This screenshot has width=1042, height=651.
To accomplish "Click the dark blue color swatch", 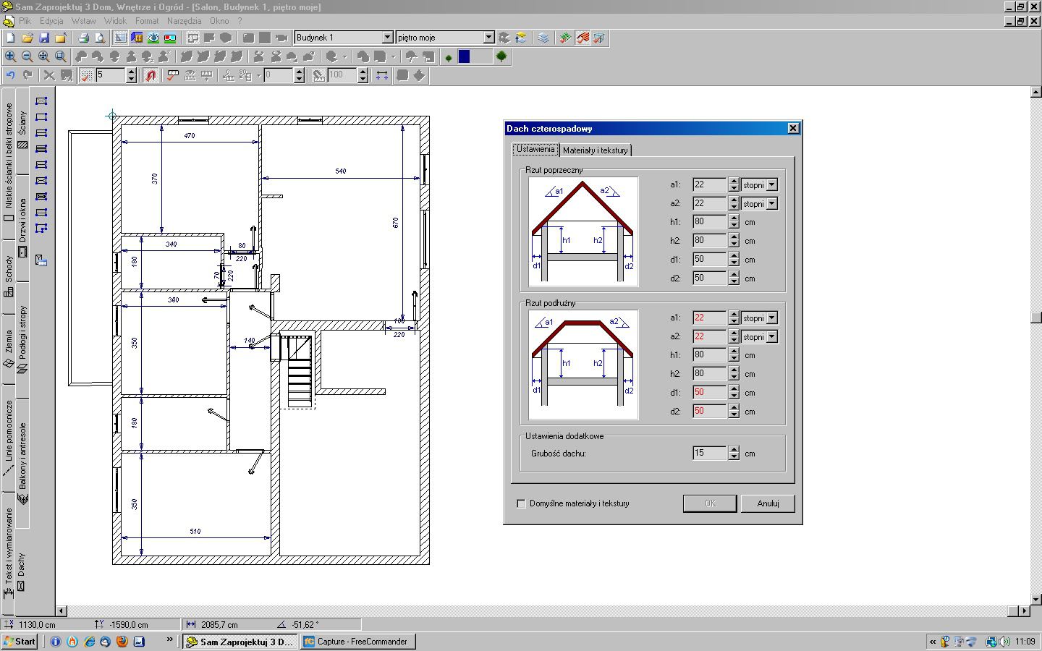I will [465, 56].
